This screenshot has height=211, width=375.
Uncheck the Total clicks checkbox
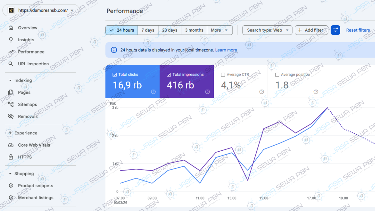tap(115, 75)
